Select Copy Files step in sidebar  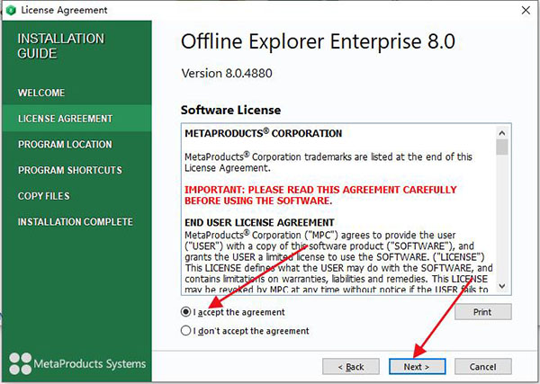point(44,196)
